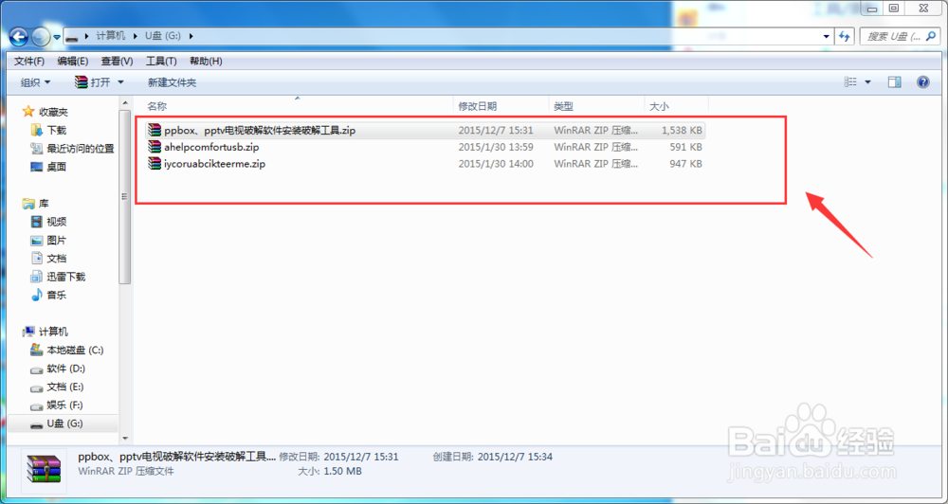
Task: Sort by the 类型 column header
Action: 596,106
